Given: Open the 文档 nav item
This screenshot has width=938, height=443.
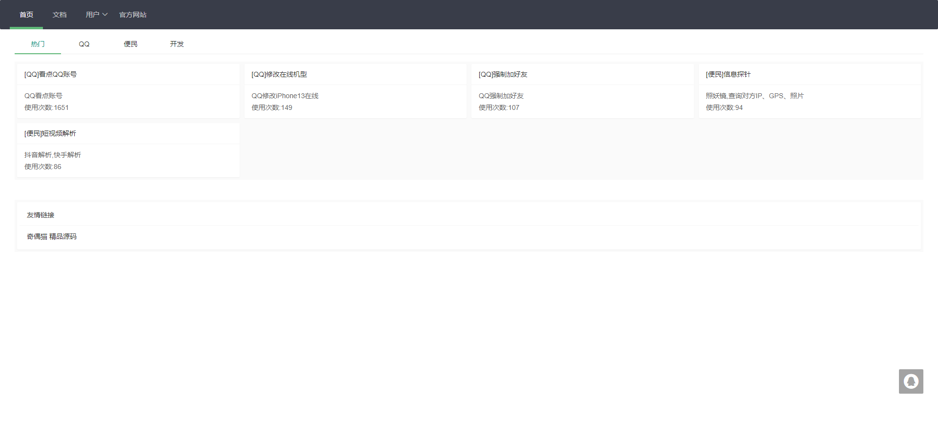Looking at the screenshot, I should click(60, 15).
